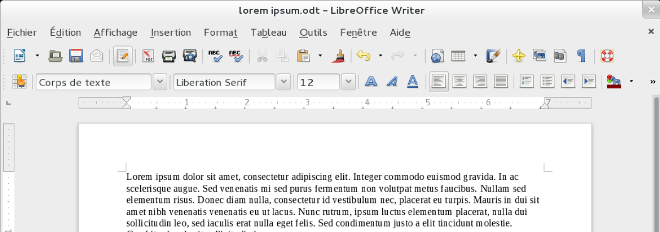
Task: Toggle Bold formatting
Action: pyautogui.click(x=371, y=82)
